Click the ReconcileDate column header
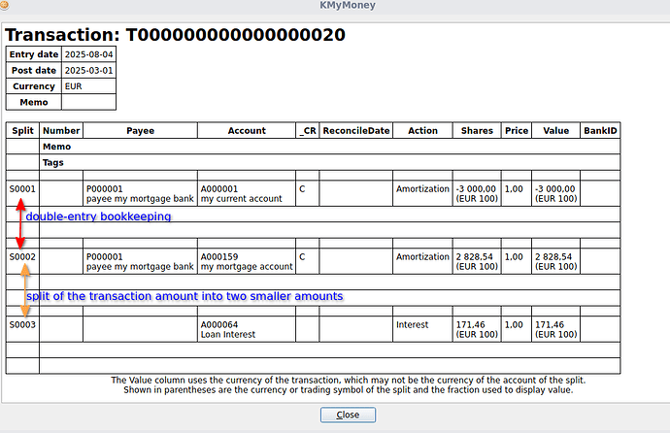The image size is (670, 433). 355,130
